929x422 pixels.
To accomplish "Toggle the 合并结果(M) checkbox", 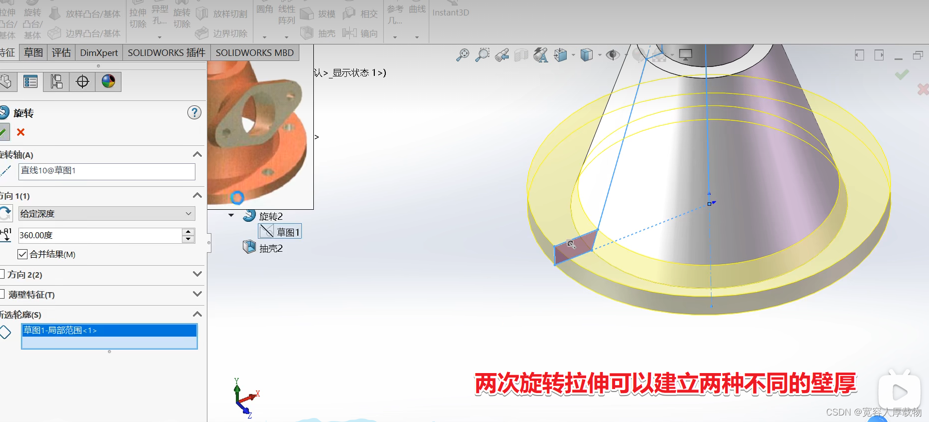I will tap(22, 254).
